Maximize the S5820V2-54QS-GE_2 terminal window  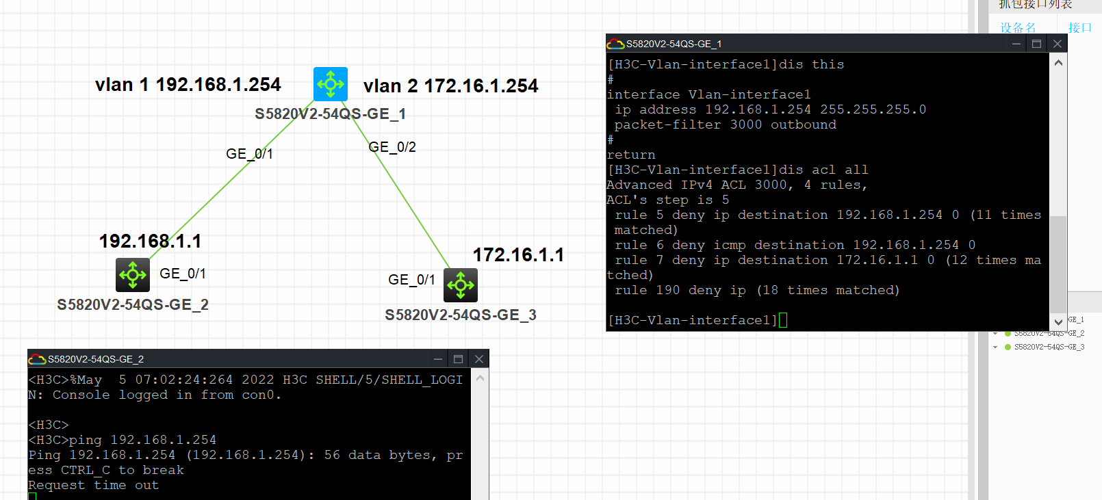point(459,359)
